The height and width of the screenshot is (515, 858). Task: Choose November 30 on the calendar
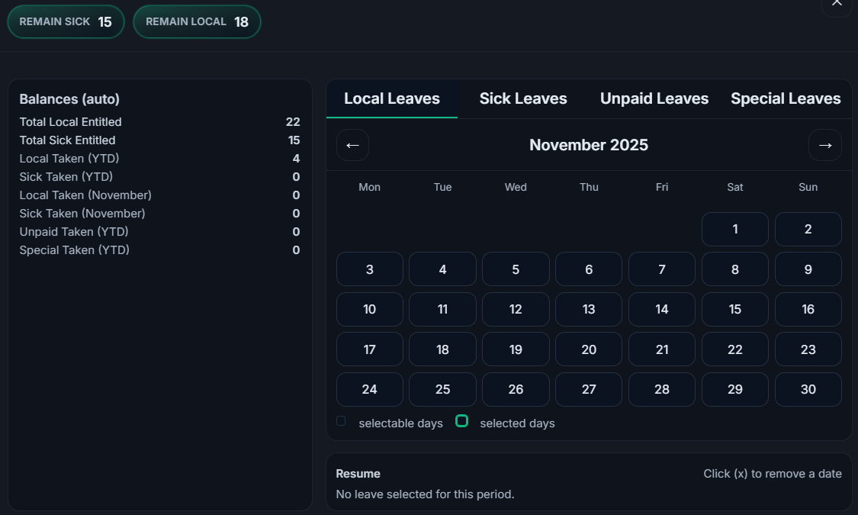808,389
